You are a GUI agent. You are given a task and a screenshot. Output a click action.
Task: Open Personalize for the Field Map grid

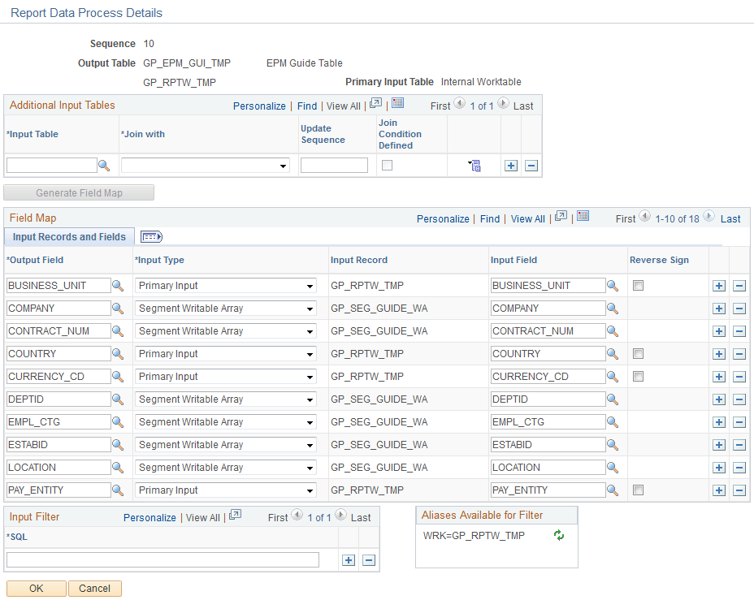coord(443,218)
